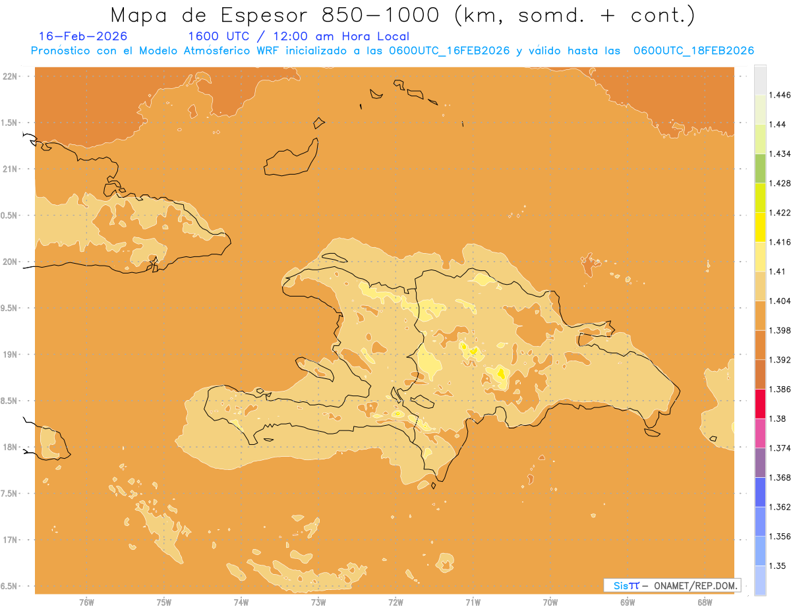
Task: Select the '21N' latitude label
Action: coord(10,169)
